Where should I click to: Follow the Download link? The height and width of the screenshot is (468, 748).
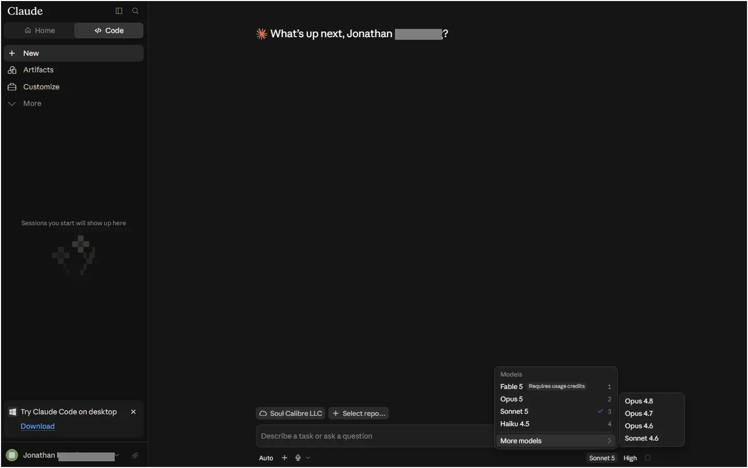[x=38, y=426]
